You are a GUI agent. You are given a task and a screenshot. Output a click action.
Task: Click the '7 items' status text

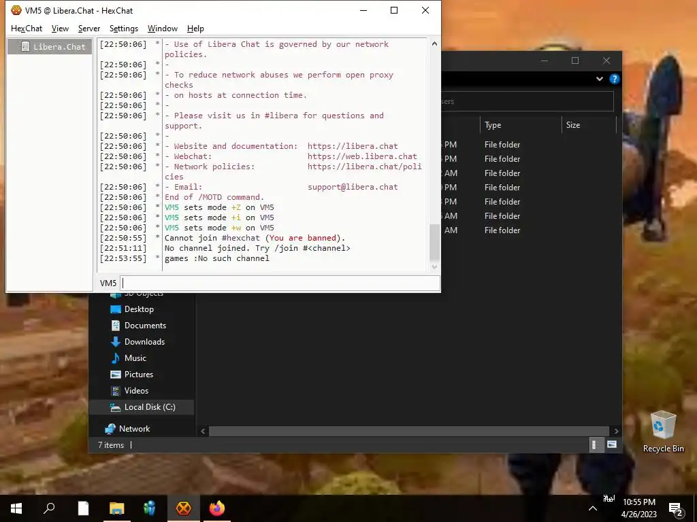111,445
